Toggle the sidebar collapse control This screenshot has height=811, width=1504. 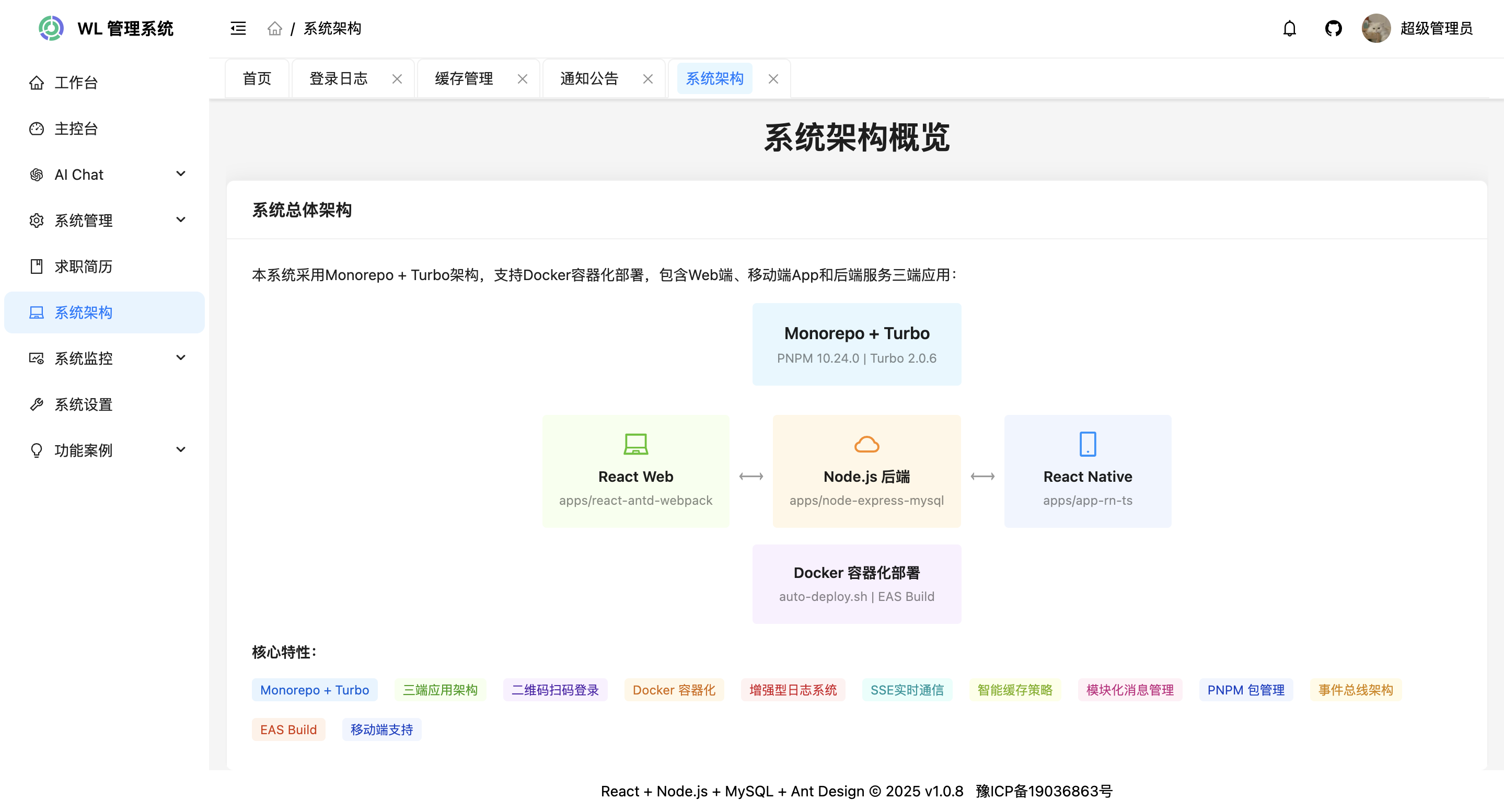tap(238, 28)
